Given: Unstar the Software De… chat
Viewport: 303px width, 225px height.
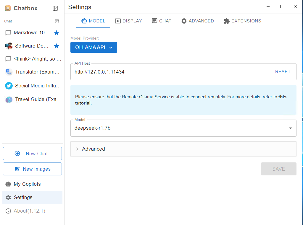Looking at the screenshot, I should coord(57,46).
